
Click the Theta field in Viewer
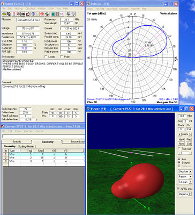click(x=181, y=129)
